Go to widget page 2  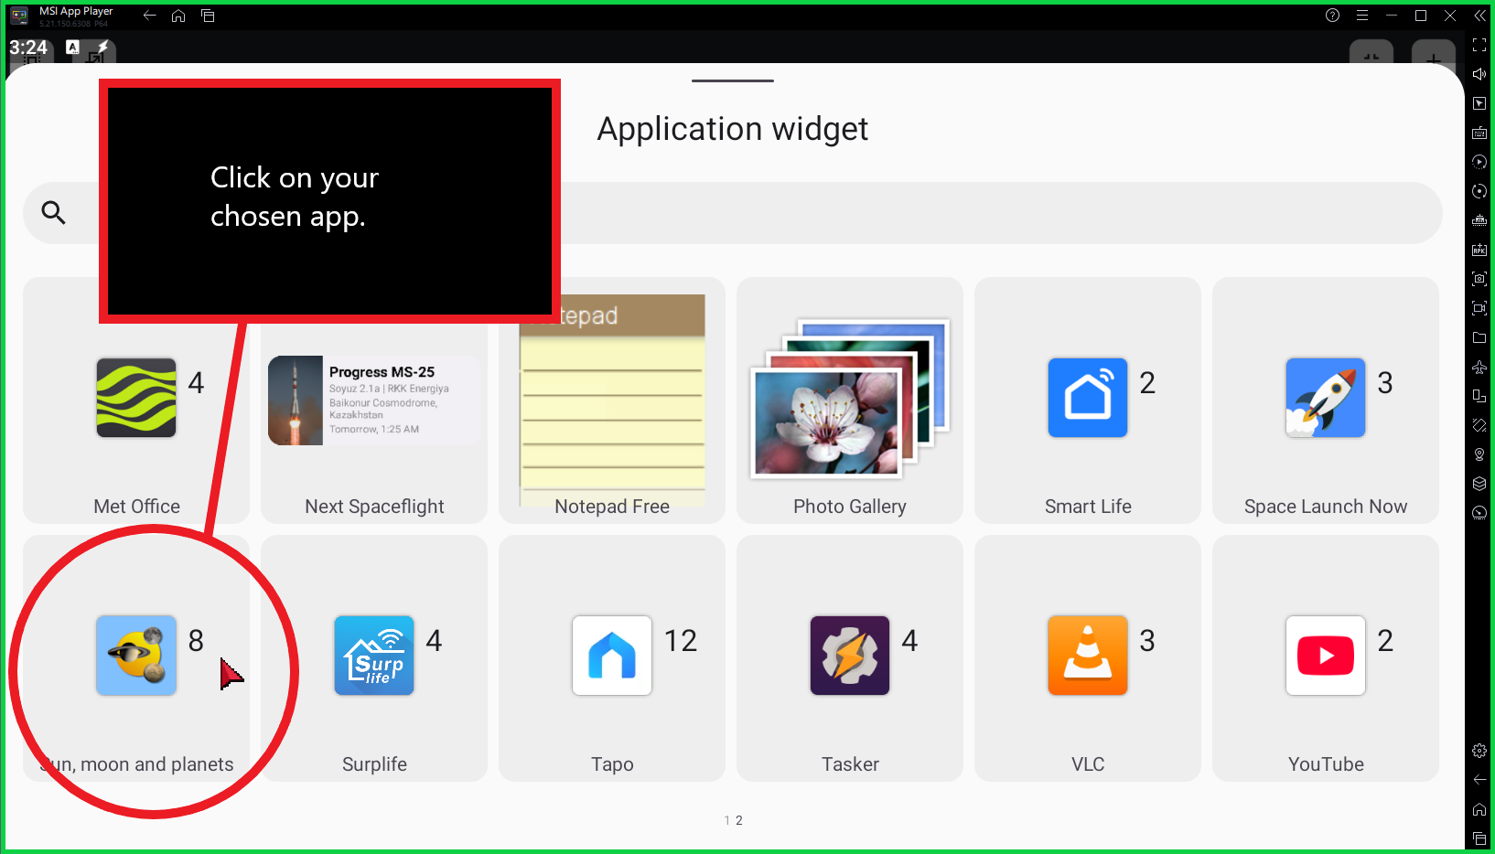pyautogui.click(x=739, y=821)
